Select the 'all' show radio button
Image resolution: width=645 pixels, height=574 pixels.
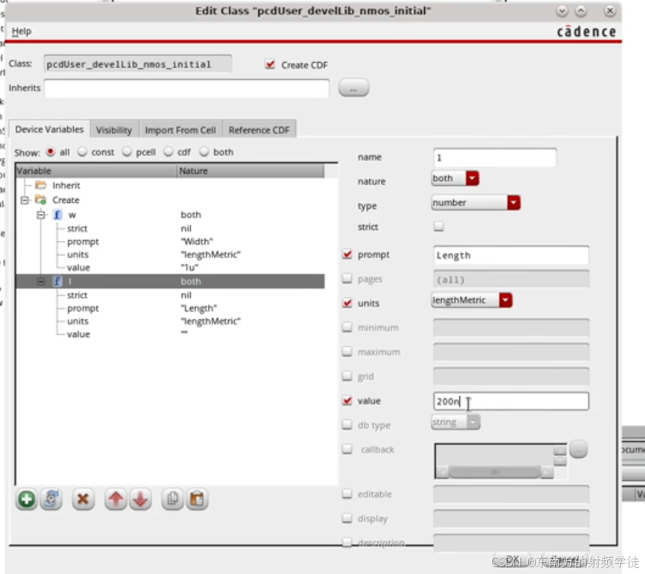(50, 152)
